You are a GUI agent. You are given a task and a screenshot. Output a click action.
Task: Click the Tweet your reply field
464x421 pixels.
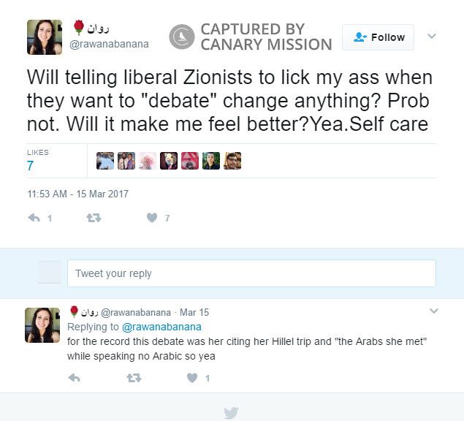(x=251, y=273)
